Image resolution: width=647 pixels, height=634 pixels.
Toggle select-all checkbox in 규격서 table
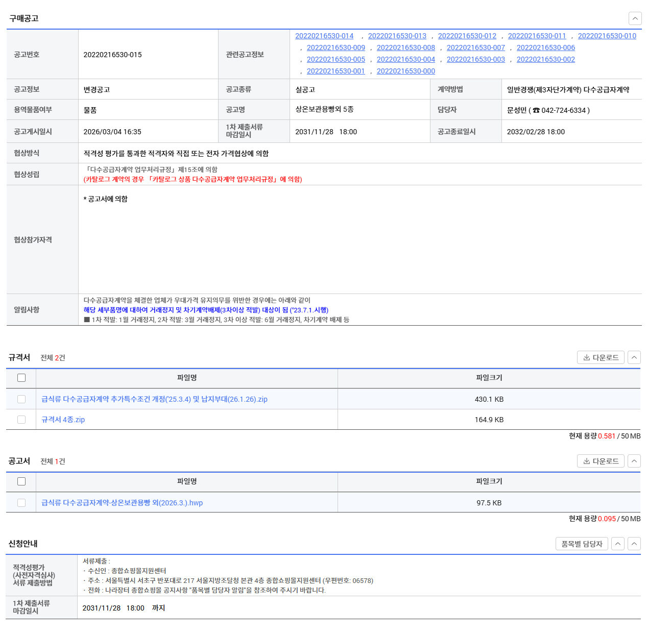coord(21,378)
